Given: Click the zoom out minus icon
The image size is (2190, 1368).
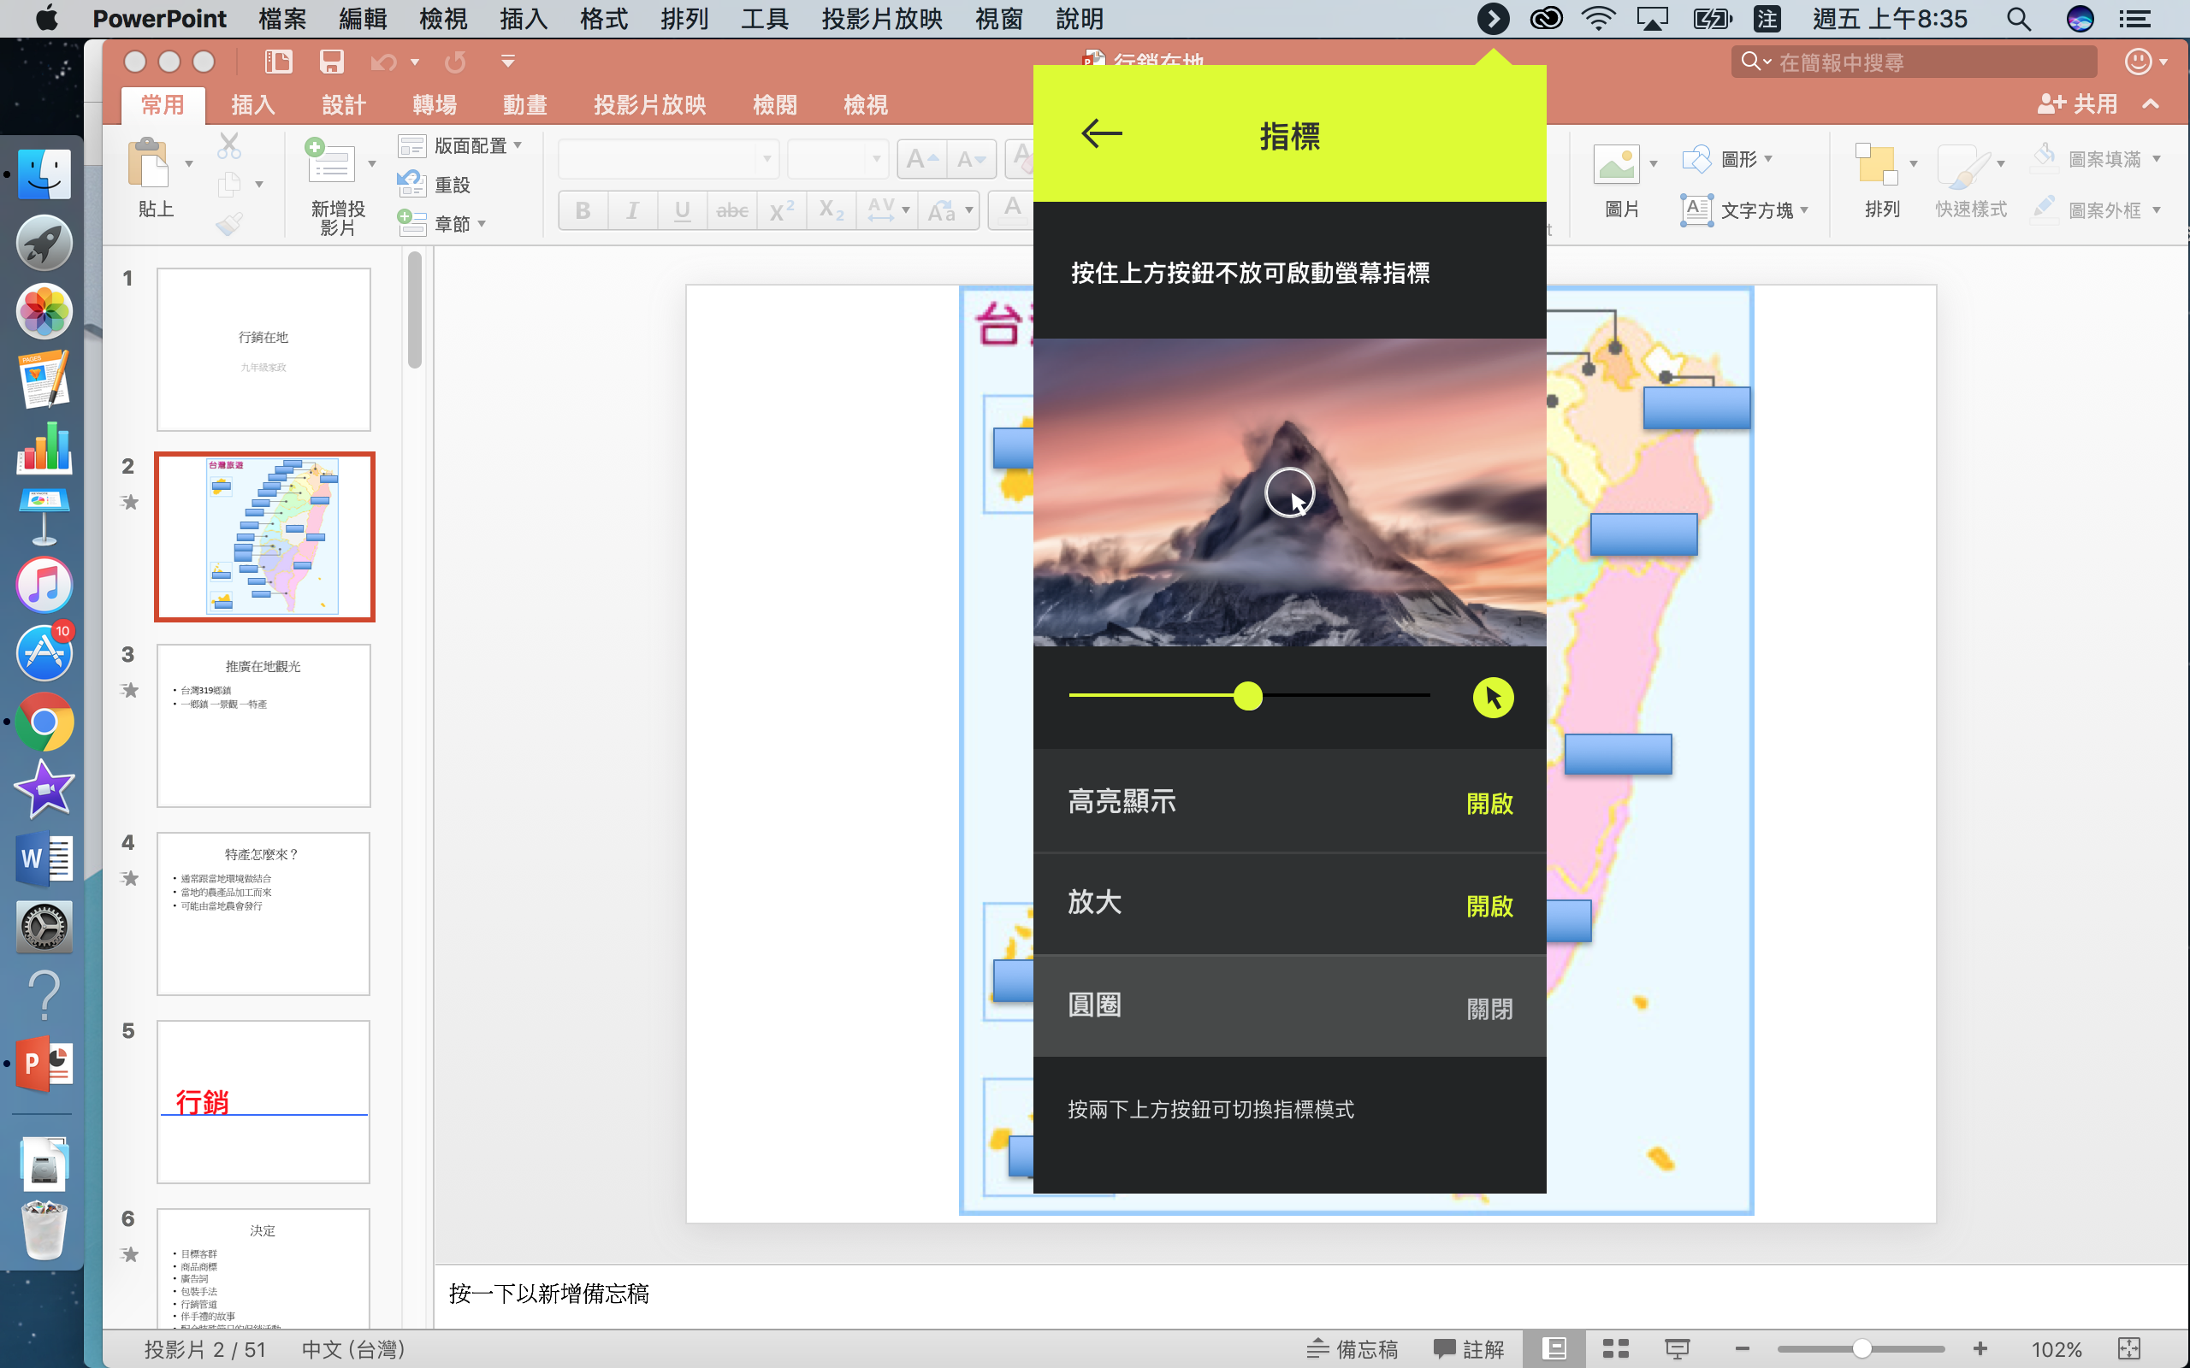Looking at the screenshot, I should click(1742, 1348).
